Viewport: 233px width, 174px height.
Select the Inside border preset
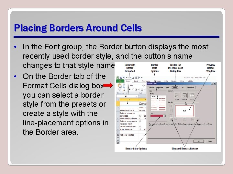pyautogui.click(x=192, y=95)
